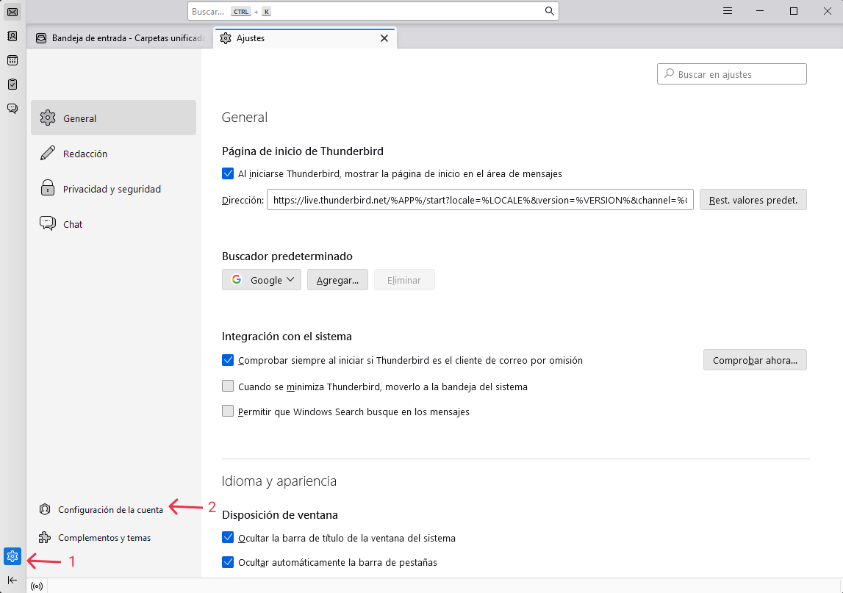Select Privacidad y seguridad category

tap(112, 189)
